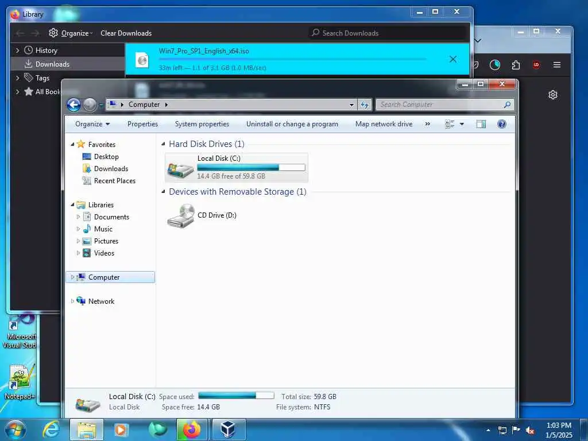This screenshot has height=441, width=588.
Task: Select Pictures library
Action: (x=106, y=241)
